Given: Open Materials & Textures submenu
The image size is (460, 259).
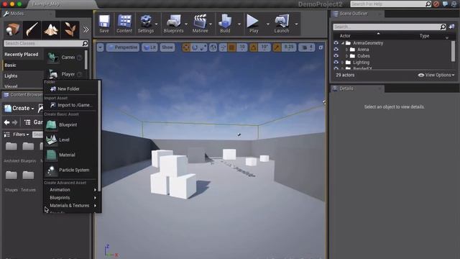Looking at the screenshot, I should click(x=70, y=206).
